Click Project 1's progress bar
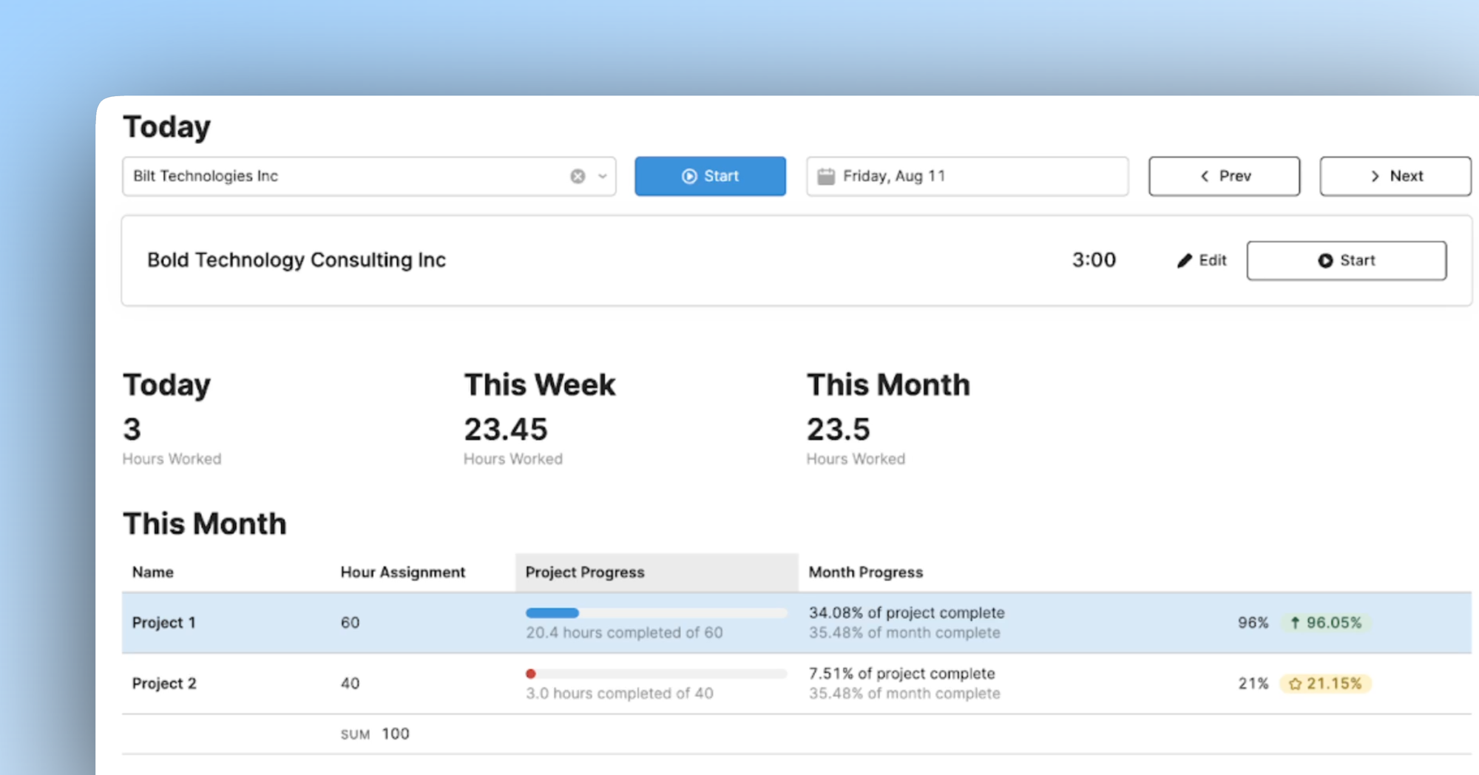This screenshot has width=1479, height=775. point(657,612)
